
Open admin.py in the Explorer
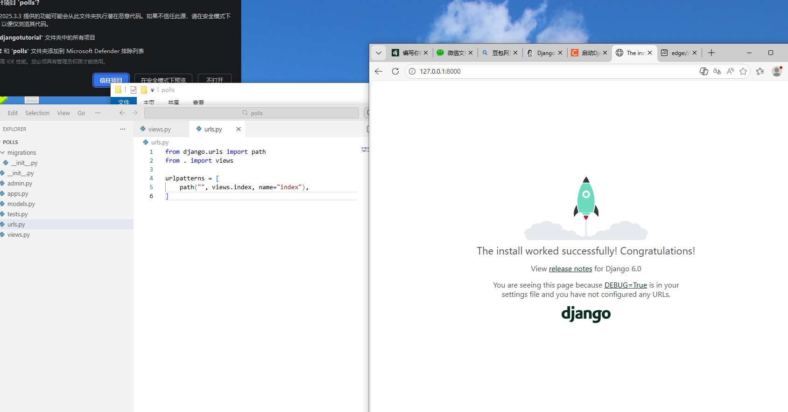click(x=67, y=183)
